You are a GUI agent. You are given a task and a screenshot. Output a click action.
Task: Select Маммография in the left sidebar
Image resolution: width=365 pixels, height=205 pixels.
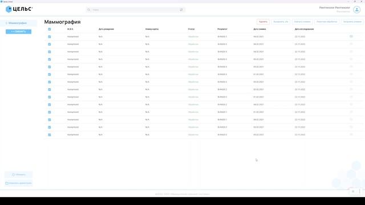tap(18, 23)
